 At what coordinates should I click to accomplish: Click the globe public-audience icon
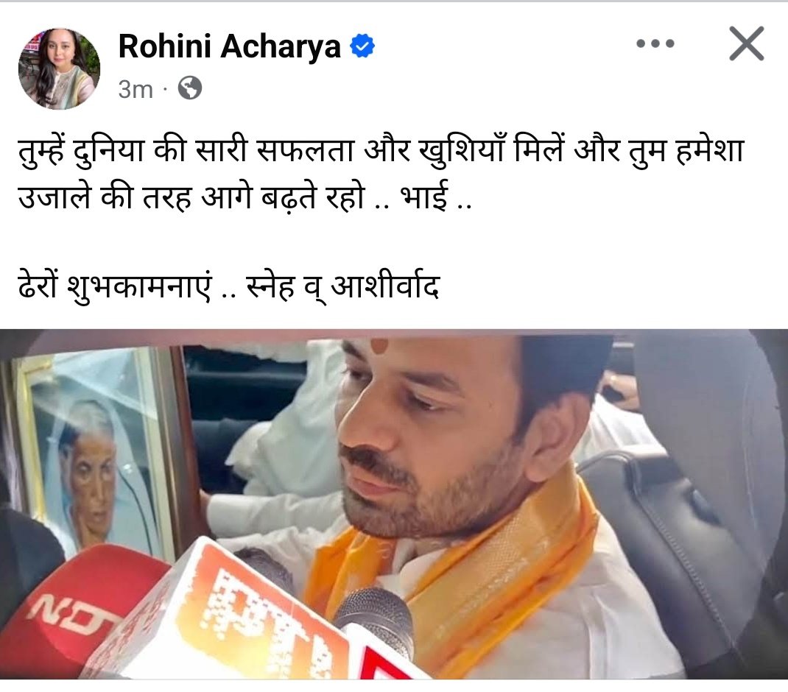coord(190,88)
